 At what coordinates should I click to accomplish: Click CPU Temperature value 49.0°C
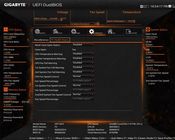[x=8, y=76]
